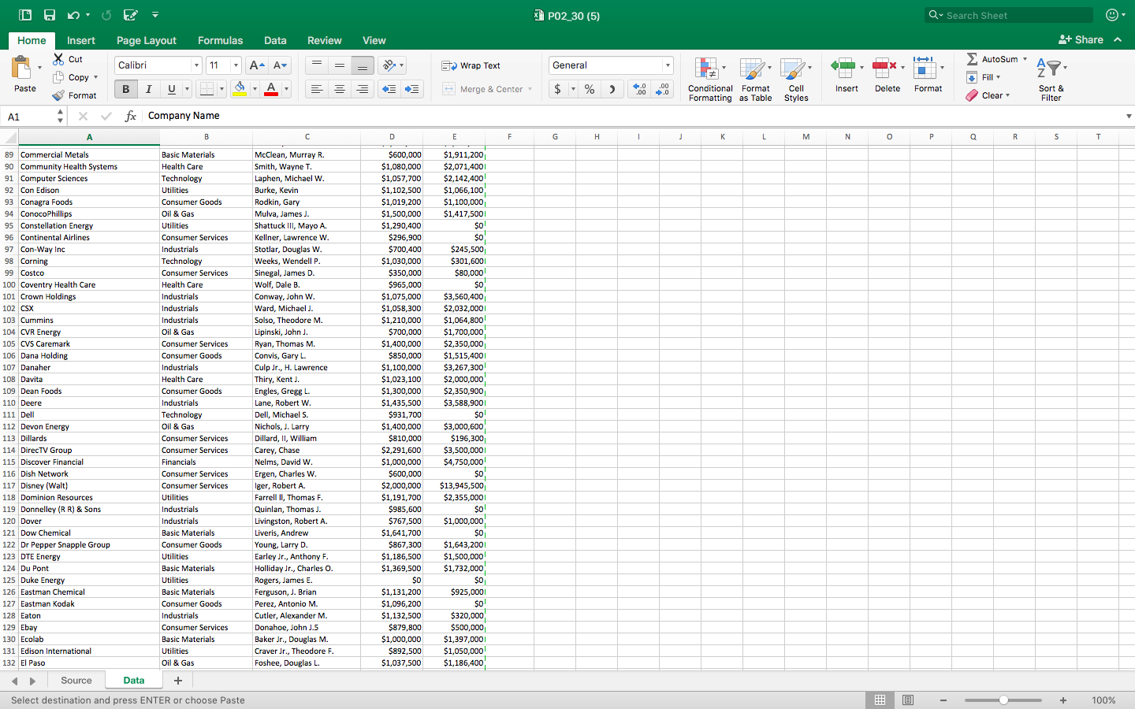Decrease font size with small A icon

tap(280, 65)
